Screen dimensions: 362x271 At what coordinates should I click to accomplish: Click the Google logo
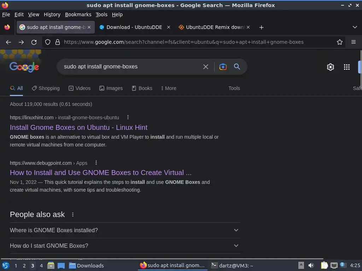coord(24,67)
